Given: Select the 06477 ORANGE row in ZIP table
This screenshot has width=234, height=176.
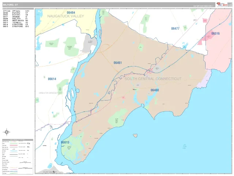Looking at the screenshot, I should click(x=15, y=17).
